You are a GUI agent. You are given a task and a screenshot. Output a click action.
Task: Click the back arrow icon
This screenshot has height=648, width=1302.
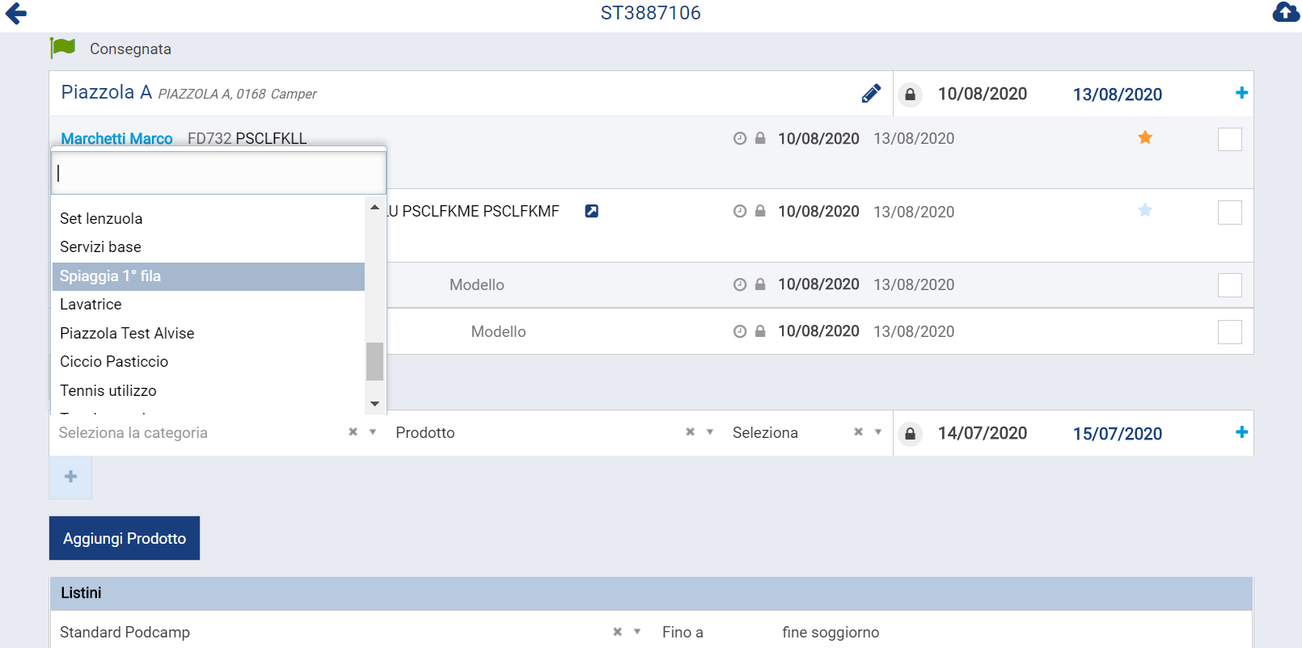[16, 13]
